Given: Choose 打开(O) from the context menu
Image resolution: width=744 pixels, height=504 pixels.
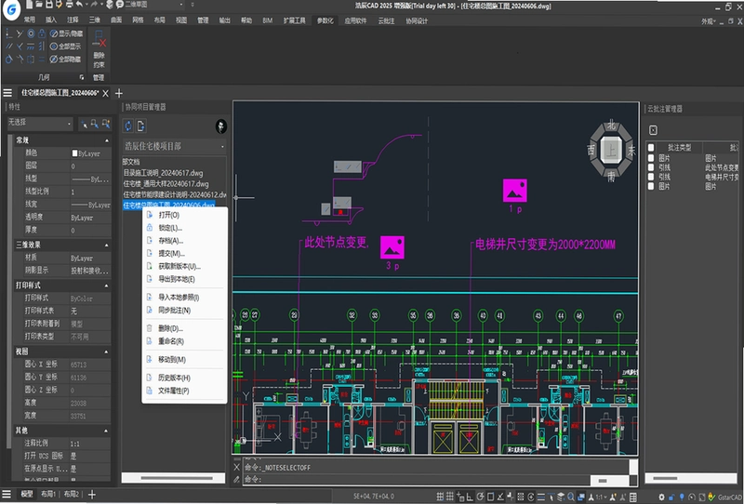Looking at the screenshot, I should (184, 215).
